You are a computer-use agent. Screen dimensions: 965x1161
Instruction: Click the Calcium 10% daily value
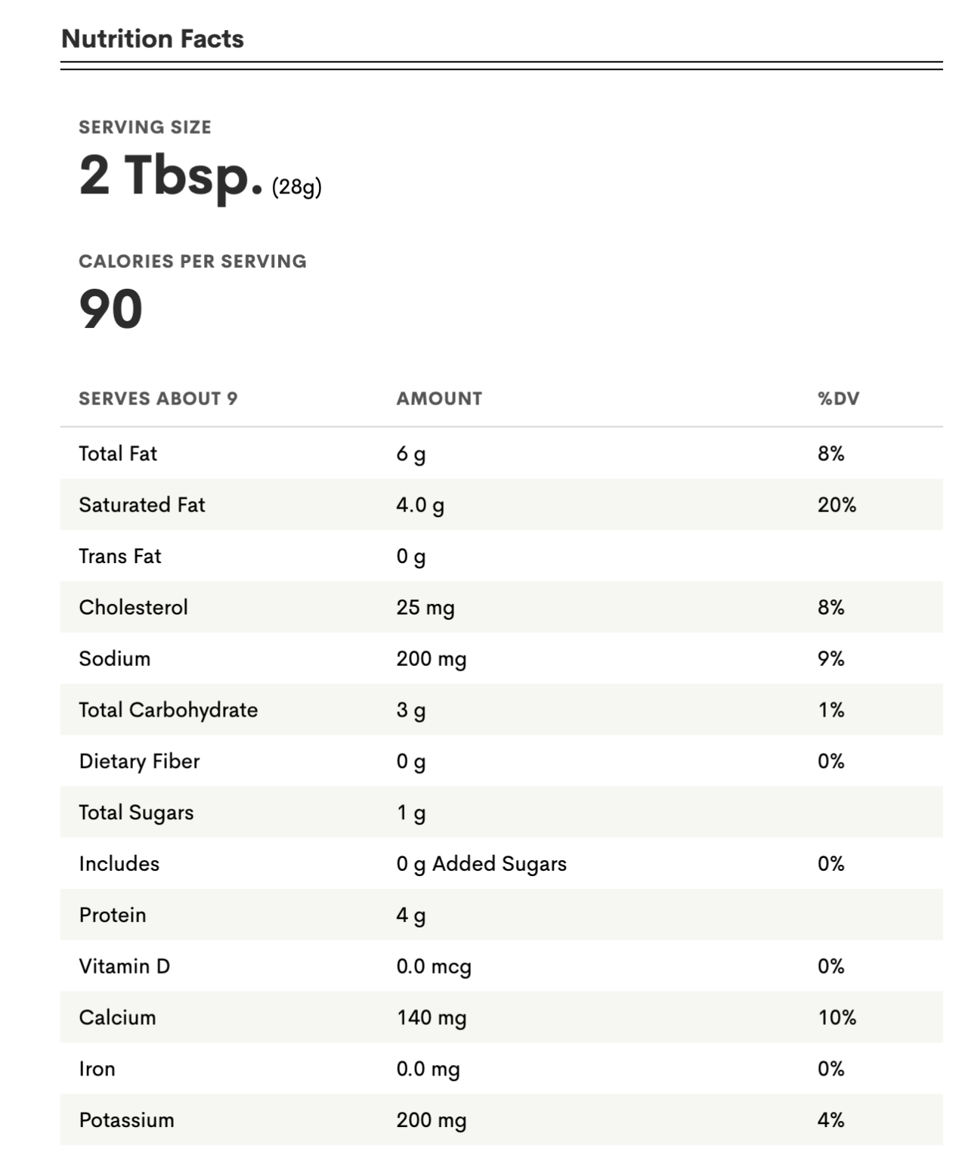point(837,1017)
